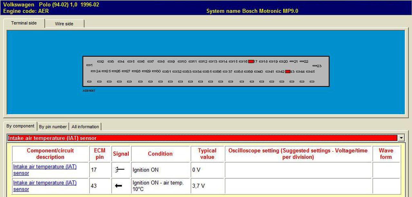This screenshot has height=197, width=412.
Task: Click the ECM pin column header
Action: pyautogui.click(x=100, y=154)
